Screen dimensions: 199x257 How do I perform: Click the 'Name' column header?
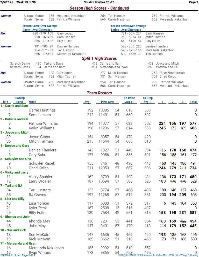coord(32,102)
